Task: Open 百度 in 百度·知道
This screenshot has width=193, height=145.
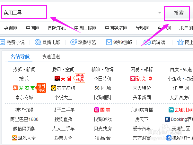Action: pyautogui.click(x=174, y=69)
